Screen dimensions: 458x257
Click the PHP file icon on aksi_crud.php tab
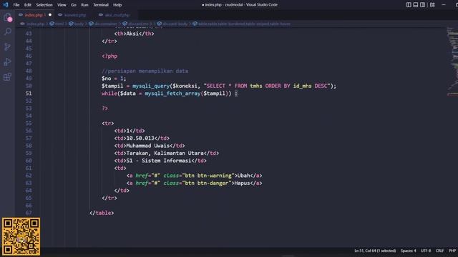point(101,15)
